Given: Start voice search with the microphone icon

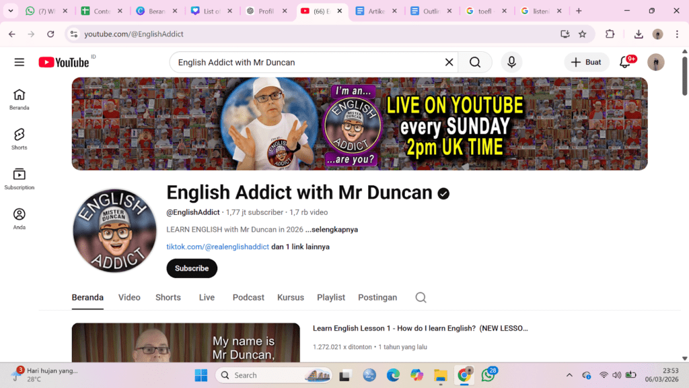Looking at the screenshot, I should [x=511, y=62].
